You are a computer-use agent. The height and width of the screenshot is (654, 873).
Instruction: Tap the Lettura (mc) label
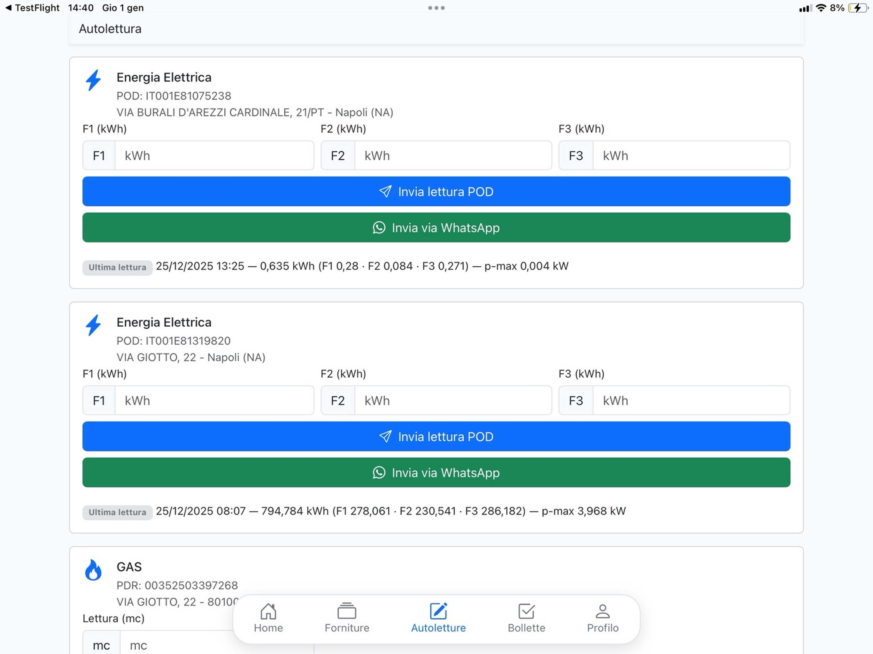[x=113, y=619]
